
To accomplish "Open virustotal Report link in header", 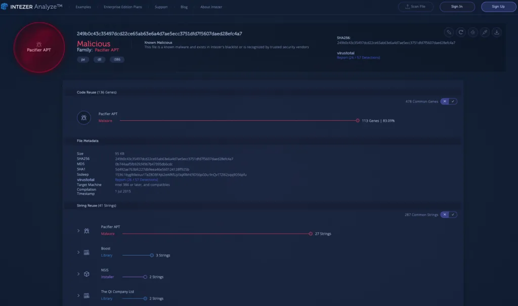I will pos(359,58).
